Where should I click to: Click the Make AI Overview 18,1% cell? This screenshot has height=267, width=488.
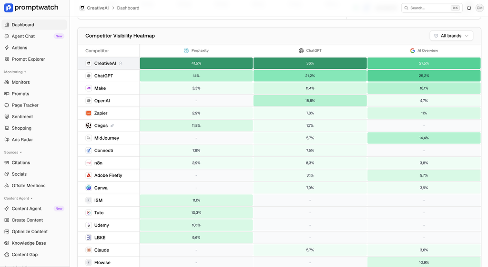pyautogui.click(x=424, y=88)
